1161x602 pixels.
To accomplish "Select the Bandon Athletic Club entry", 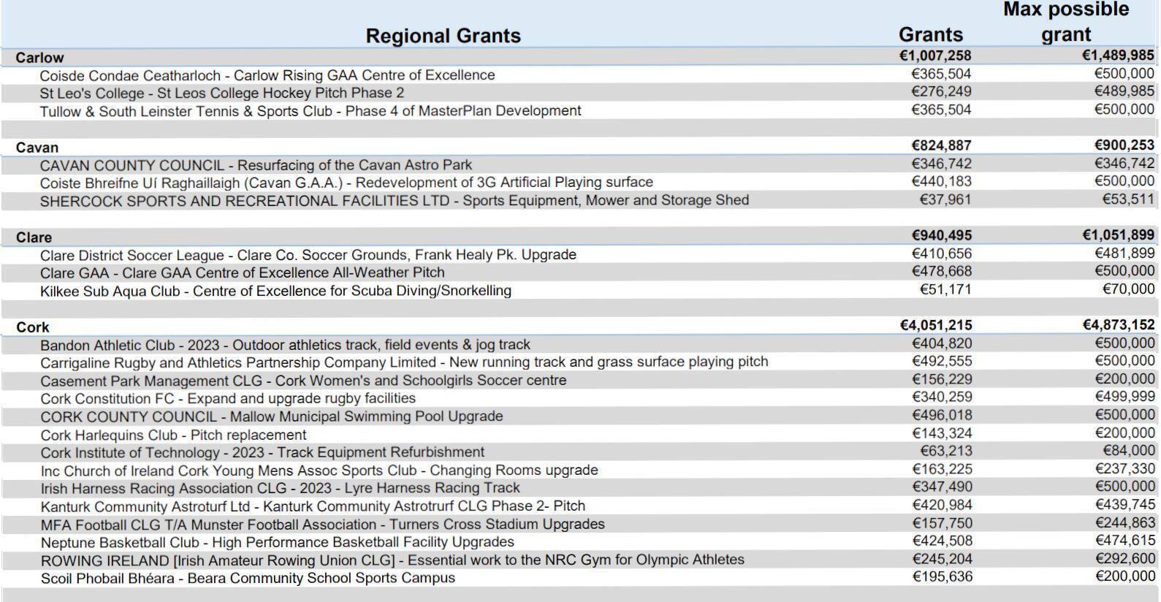I will [285, 345].
